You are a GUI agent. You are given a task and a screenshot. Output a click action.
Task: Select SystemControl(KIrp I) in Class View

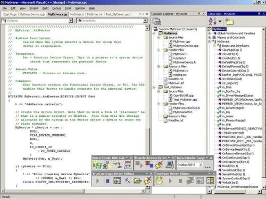tap(236, 178)
